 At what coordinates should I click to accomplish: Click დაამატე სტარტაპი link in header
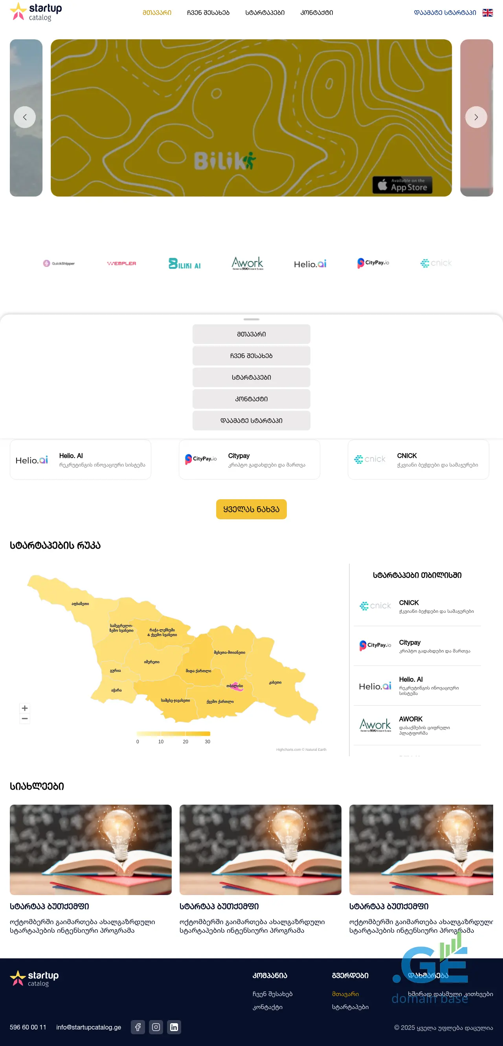[444, 13]
